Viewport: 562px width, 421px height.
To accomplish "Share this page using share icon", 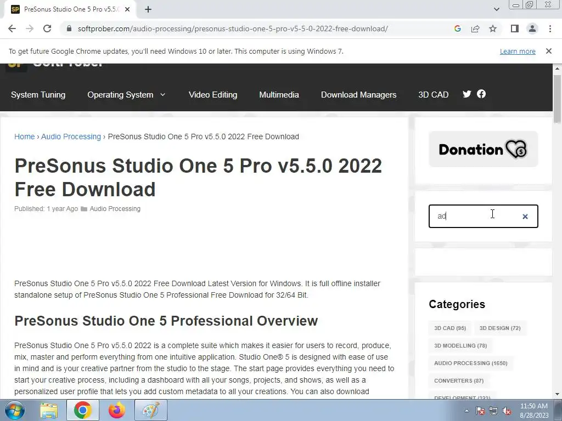I will coord(475,29).
